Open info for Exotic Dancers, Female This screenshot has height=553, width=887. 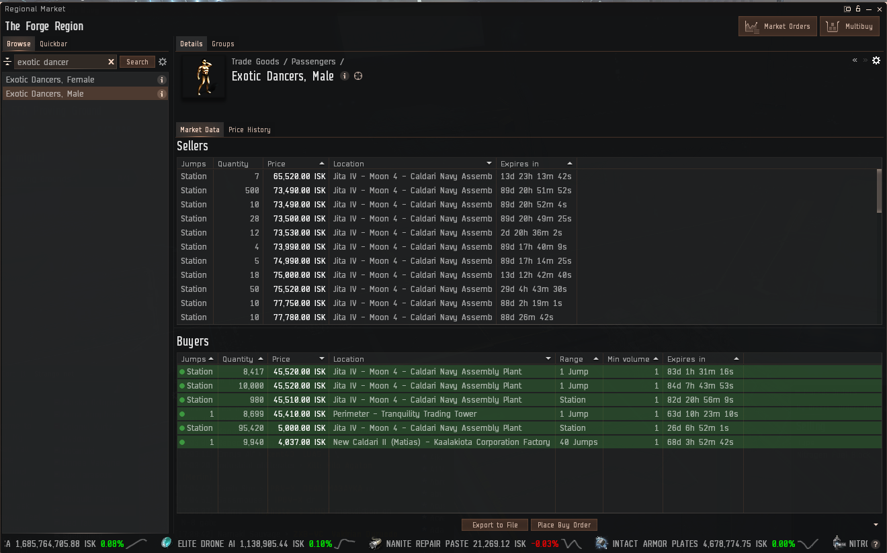161,80
